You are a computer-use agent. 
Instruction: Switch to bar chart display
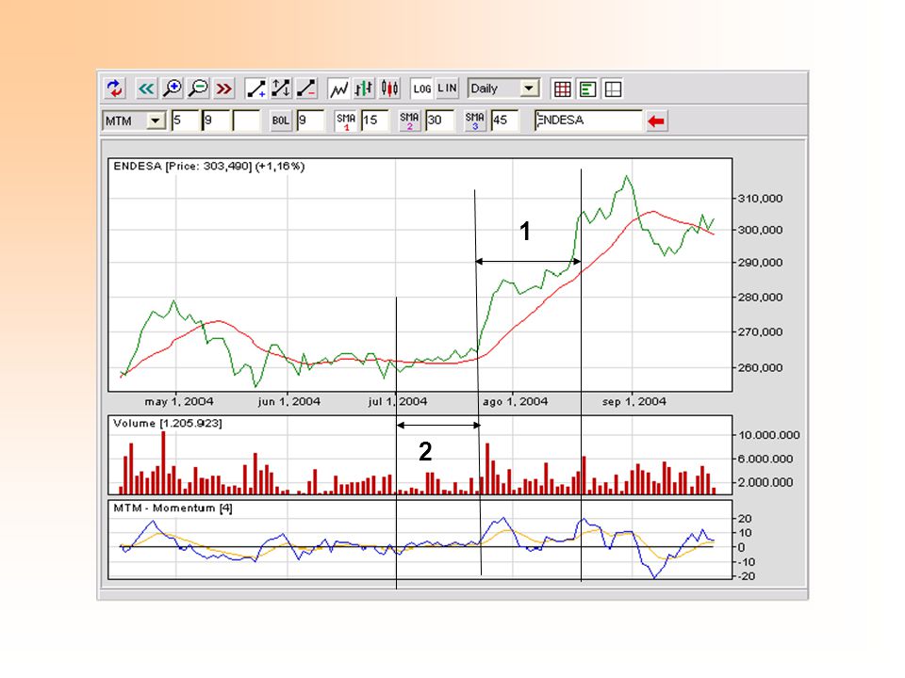point(364,89)
